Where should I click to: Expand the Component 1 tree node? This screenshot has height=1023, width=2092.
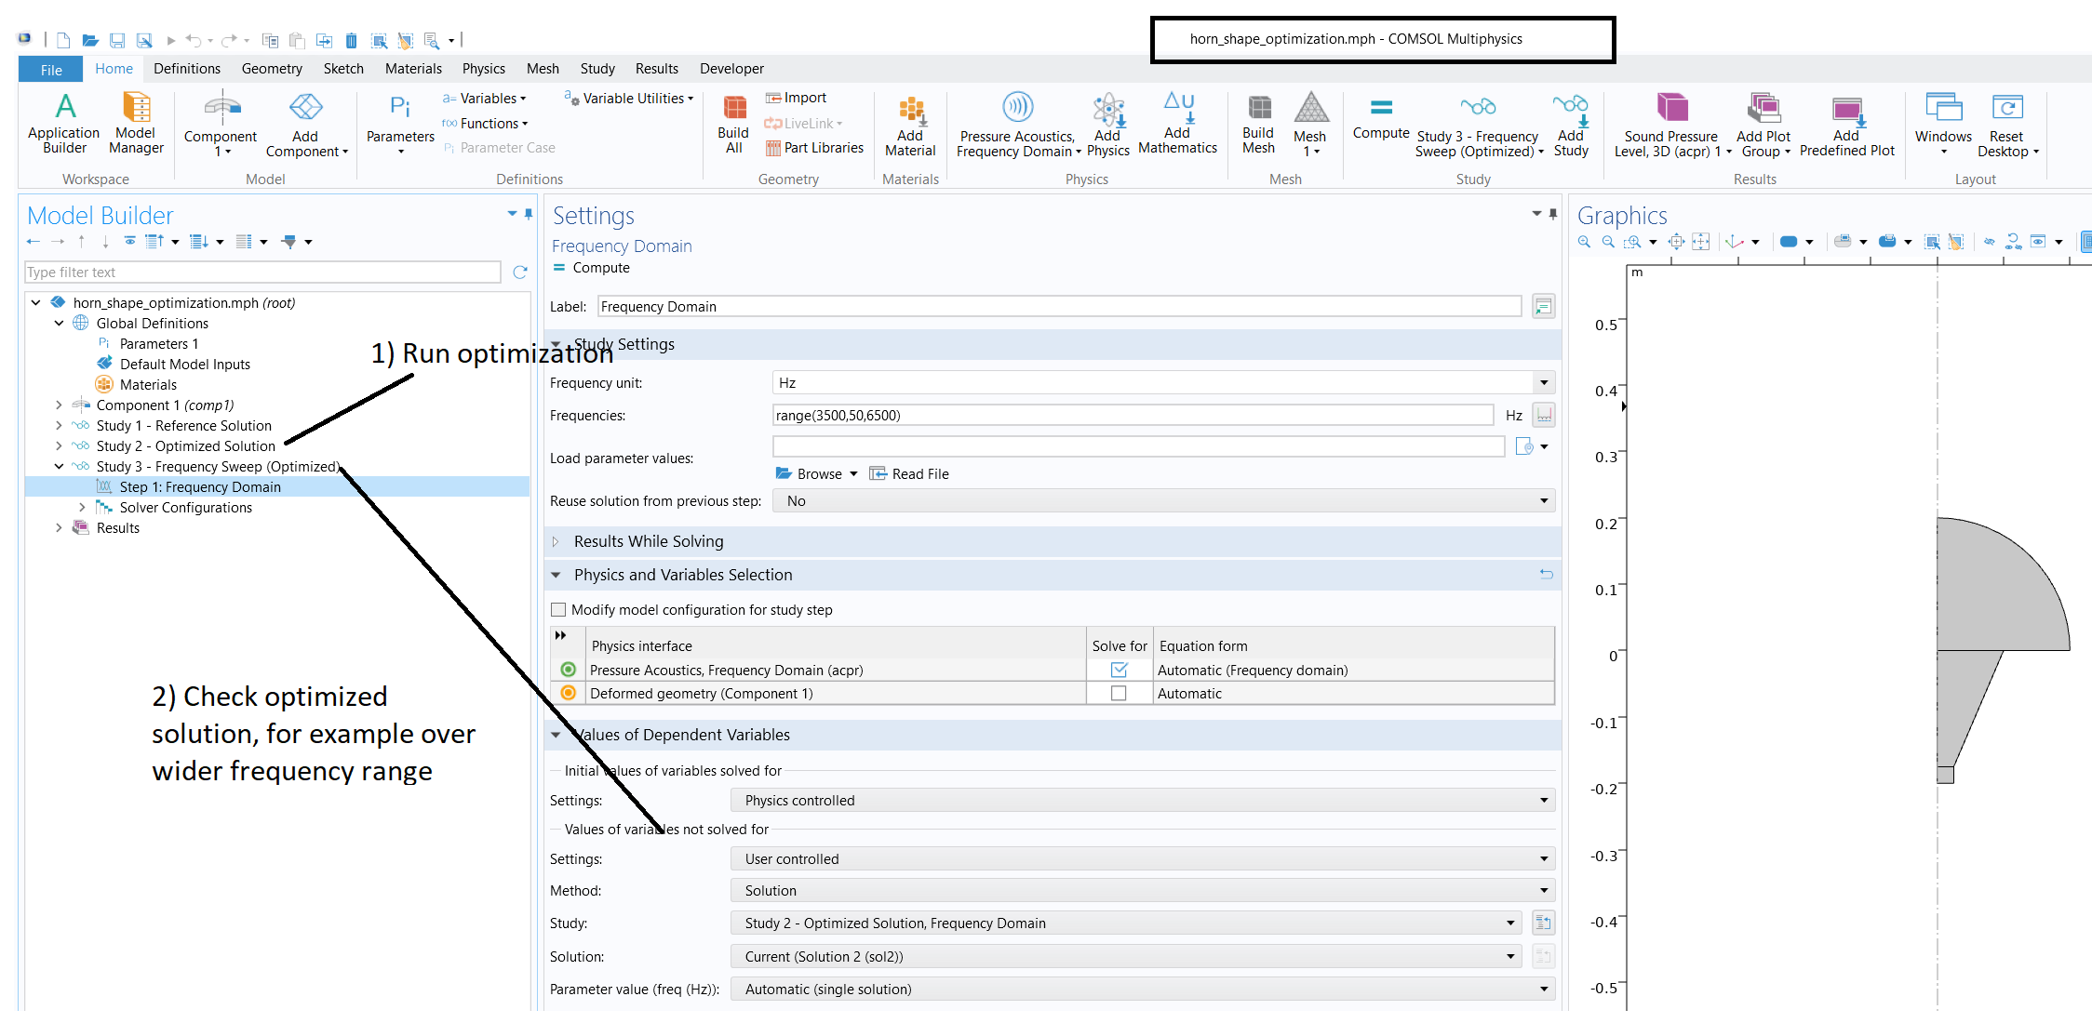60,405
